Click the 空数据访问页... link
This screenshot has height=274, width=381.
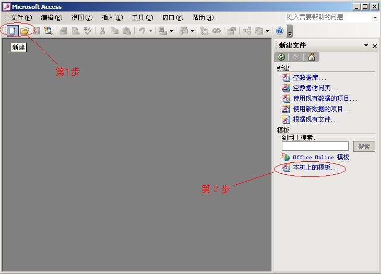(316, 88)
